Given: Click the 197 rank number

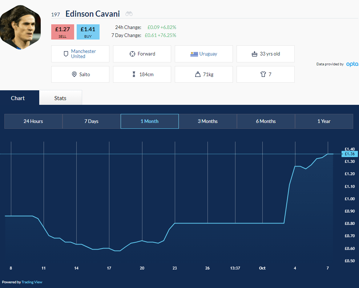Looking at the screenshot, I should point(56,15).
